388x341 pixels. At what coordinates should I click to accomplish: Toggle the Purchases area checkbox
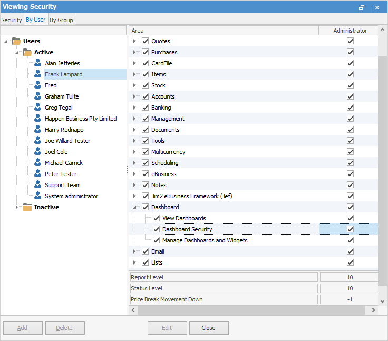(145, 52)
